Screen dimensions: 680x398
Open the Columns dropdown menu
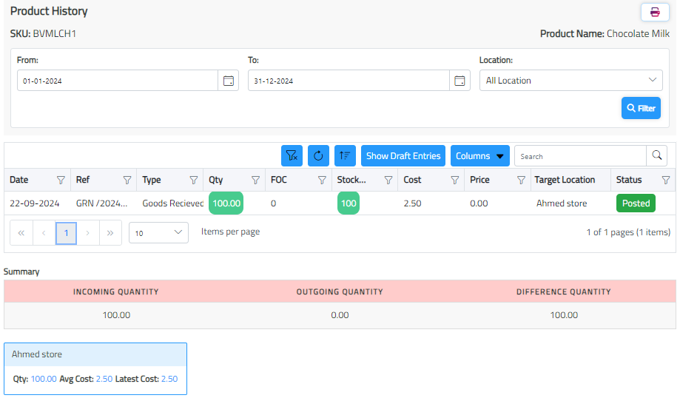pos(479,156)
